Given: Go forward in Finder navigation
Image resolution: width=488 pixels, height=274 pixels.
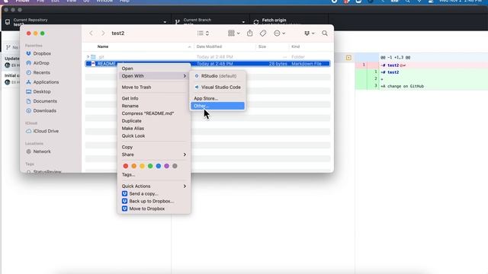Looking at the screenshot, I should tap(103, 33).
